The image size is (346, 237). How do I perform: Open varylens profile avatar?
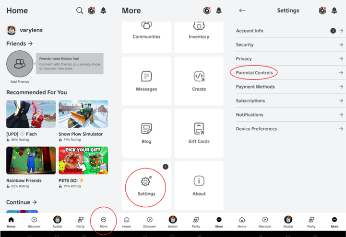click(x=11, y=30)
